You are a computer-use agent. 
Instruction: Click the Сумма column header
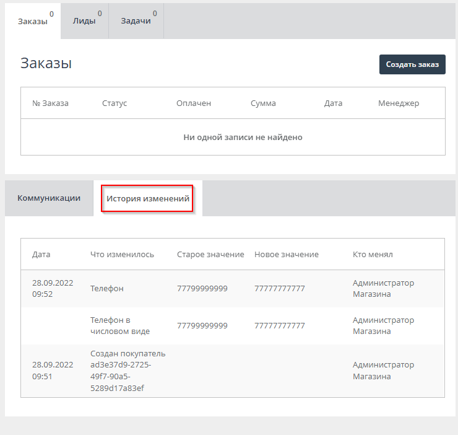click(x=263, y=103)
